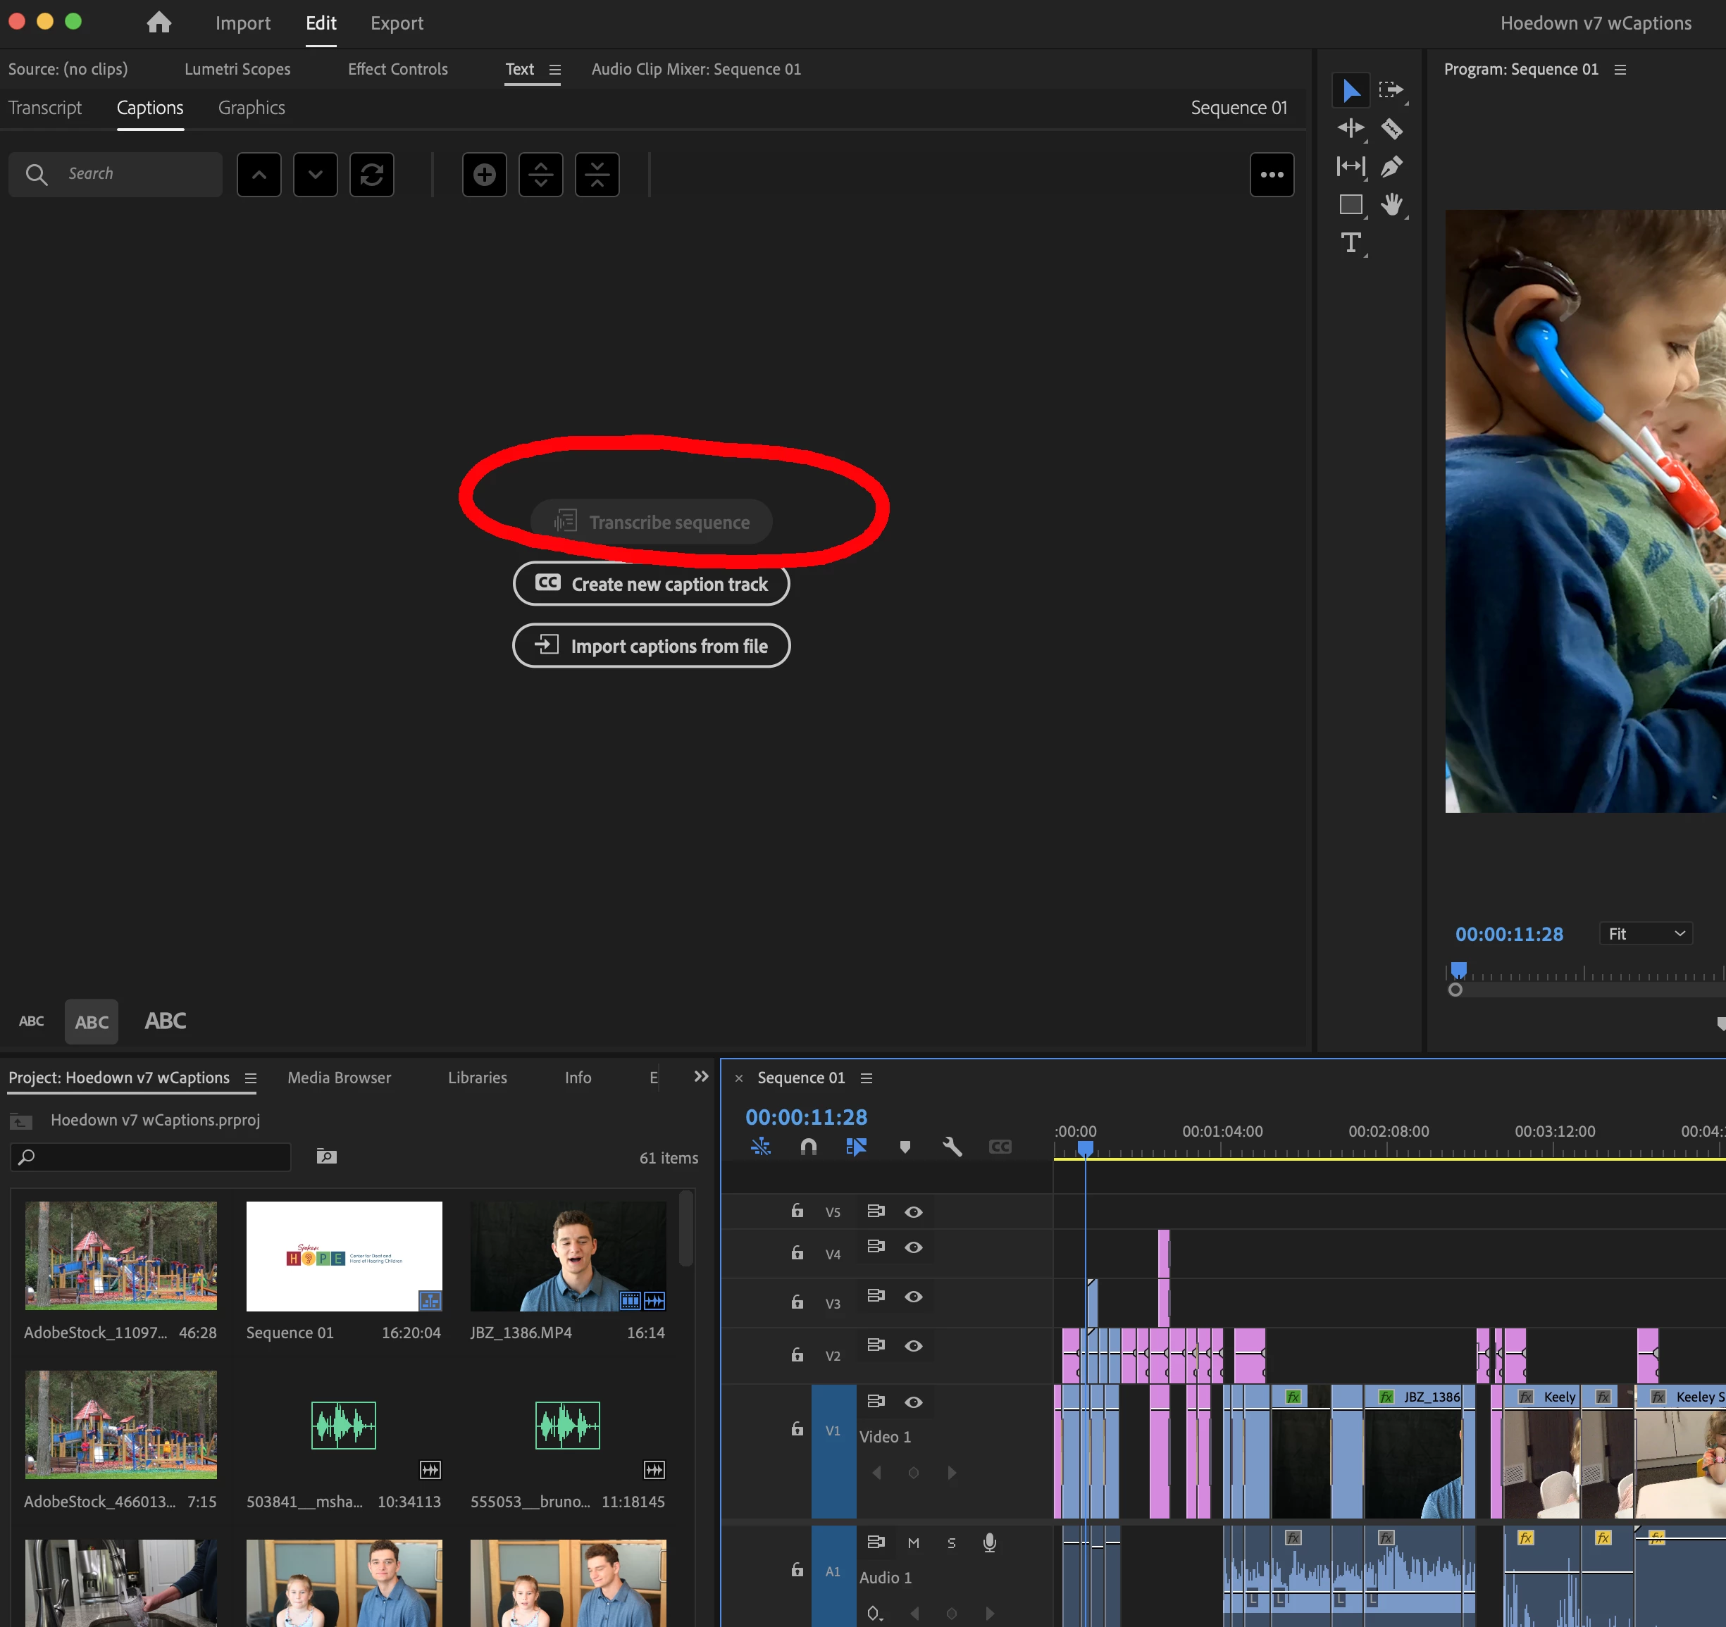1726x1627 pixels.
Task: Mute the Audio 1 track
Action: [913, 1542]
